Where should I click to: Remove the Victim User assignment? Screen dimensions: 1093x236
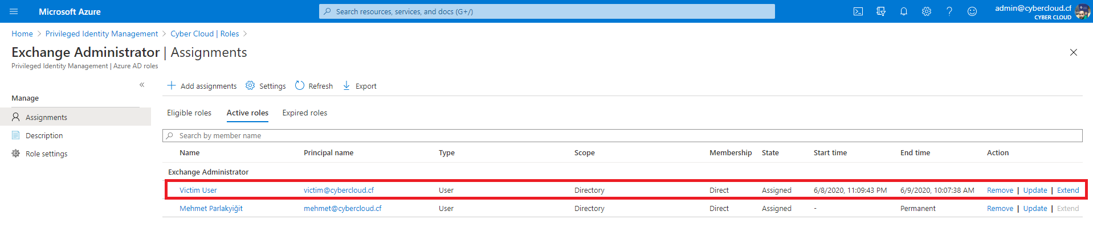point(1000,190)
